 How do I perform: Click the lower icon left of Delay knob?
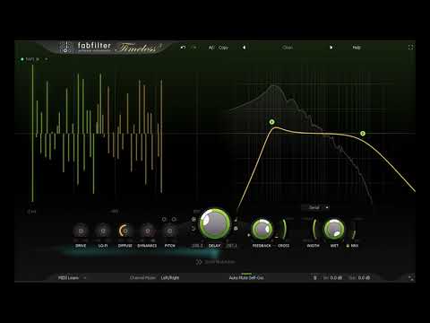tap(193, 229)
